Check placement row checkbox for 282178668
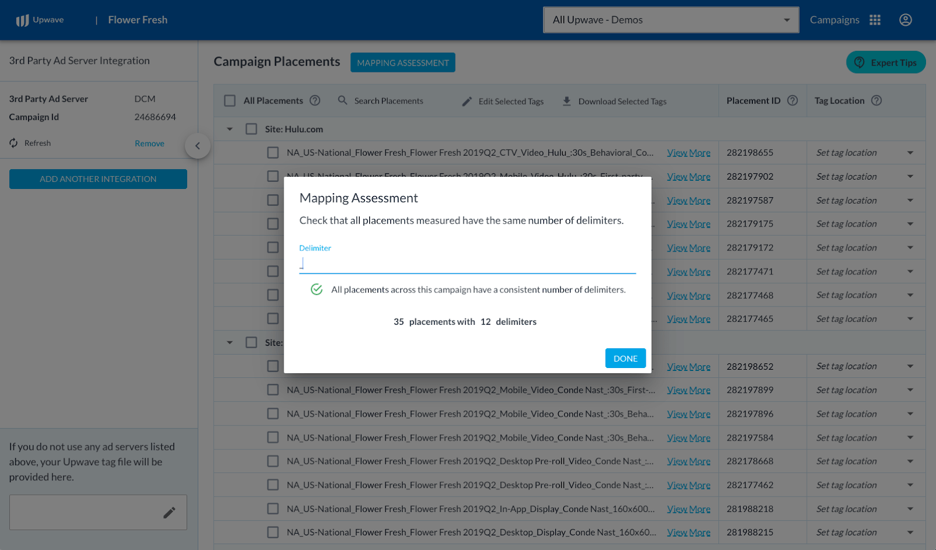 tap(273, 461)
